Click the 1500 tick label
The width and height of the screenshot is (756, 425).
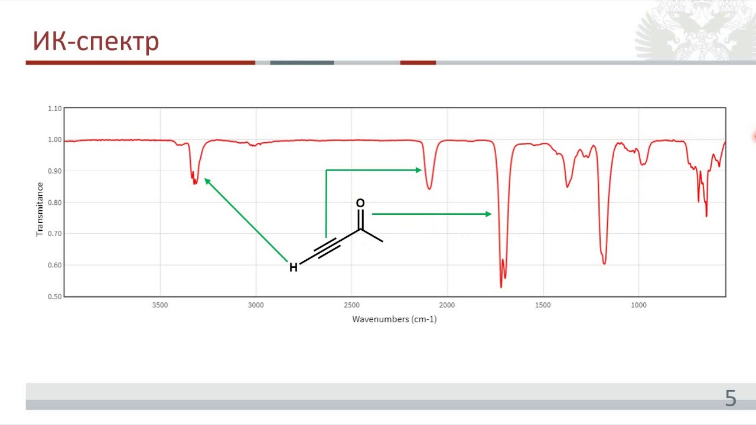(x=543, y=305)
